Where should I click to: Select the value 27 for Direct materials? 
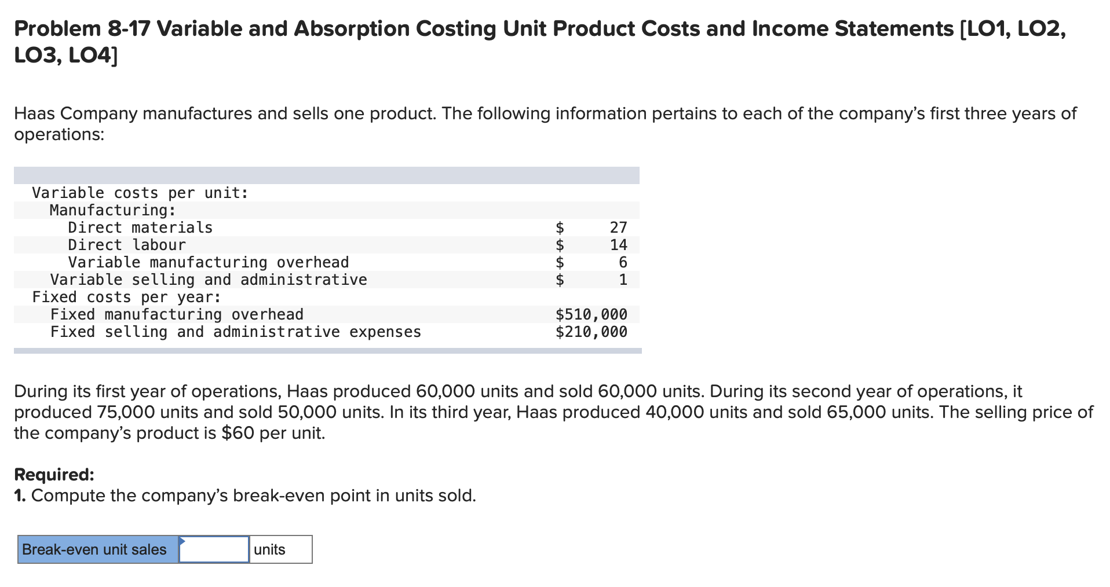[619, 228]
